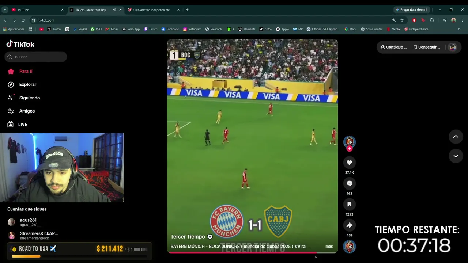Open the Para ti feed
The width and height of the screenshot is (468, 263).
[x=26, y=71]
